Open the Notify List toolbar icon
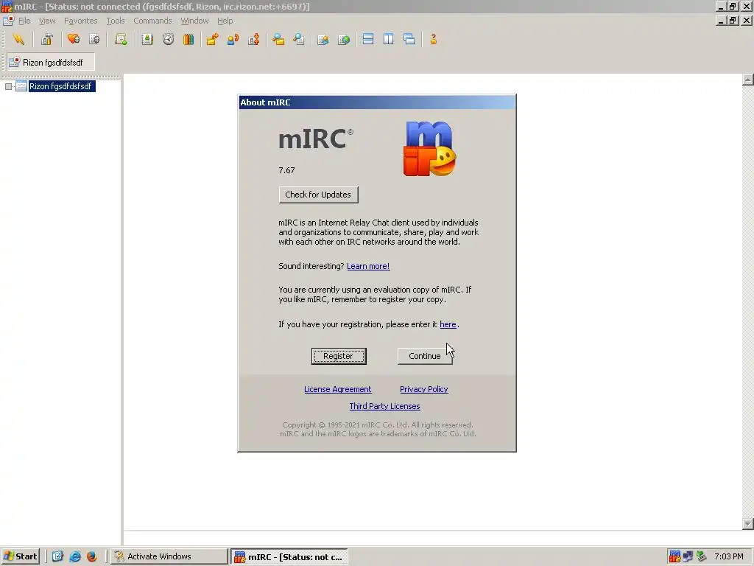The image size is (754, 566). click(x=323, y=40)
